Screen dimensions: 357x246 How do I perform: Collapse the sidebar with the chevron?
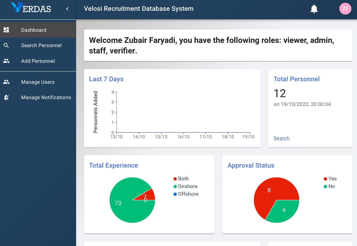pos(67,9)
